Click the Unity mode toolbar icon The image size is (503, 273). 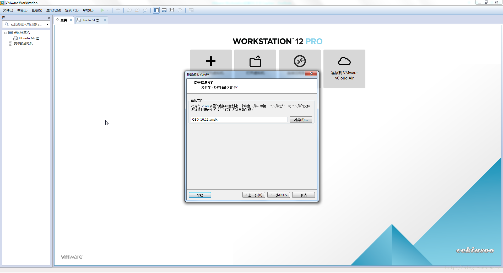[180, 10]
